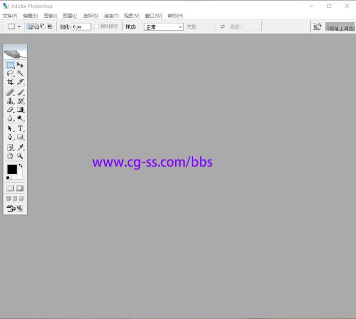Select the Eraser tool
Image resolution: width=356 pixels, height=319 pixels.
[10, 110]
